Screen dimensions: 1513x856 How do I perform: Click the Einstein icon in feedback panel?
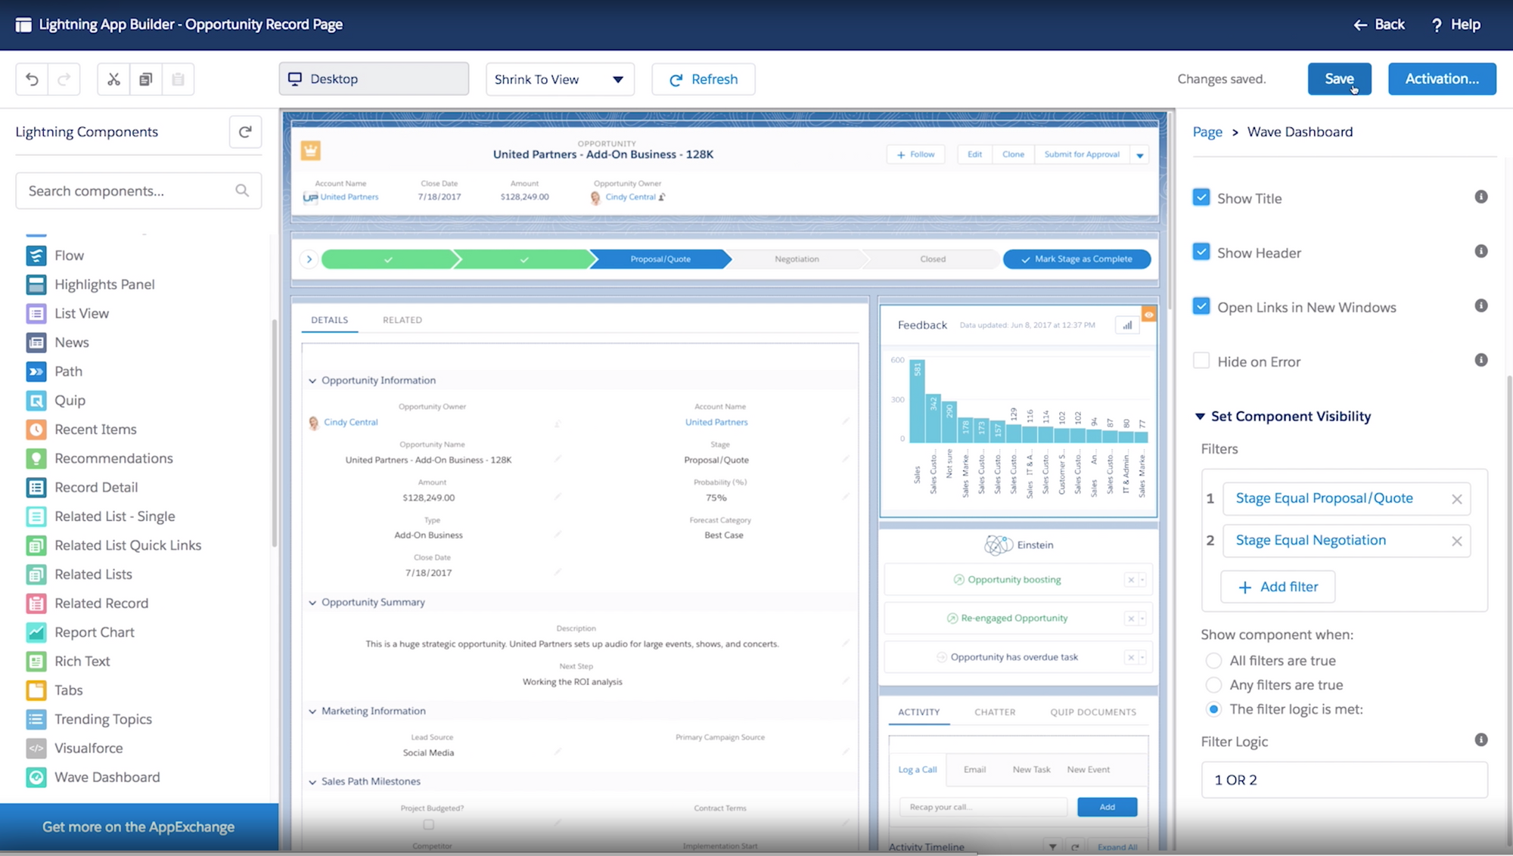point(998,542)
